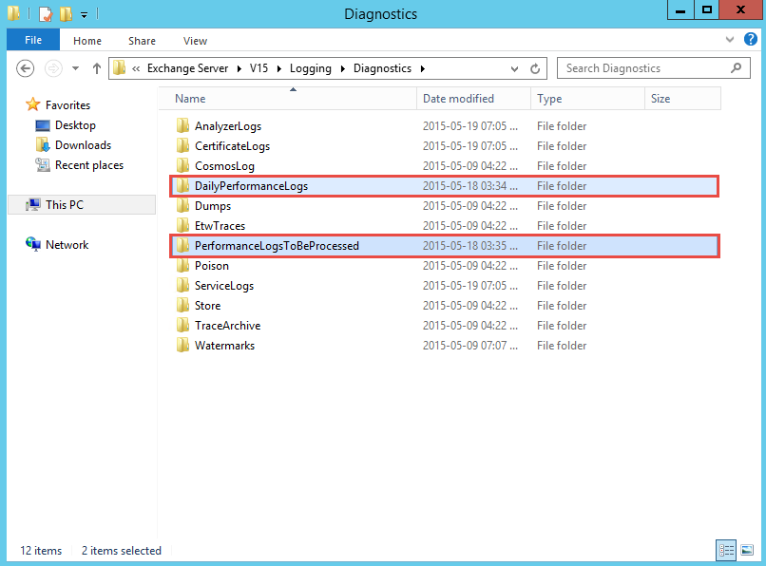Select the Store folder icon
766x566 pixels.
click(x=182, y=305)
